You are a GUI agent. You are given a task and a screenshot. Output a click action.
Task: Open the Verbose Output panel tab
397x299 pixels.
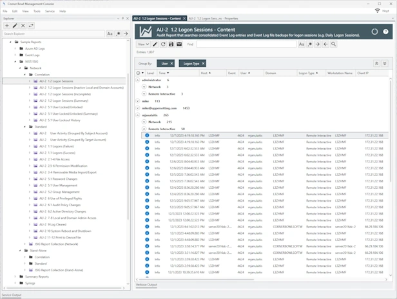[x=146, y=285]
